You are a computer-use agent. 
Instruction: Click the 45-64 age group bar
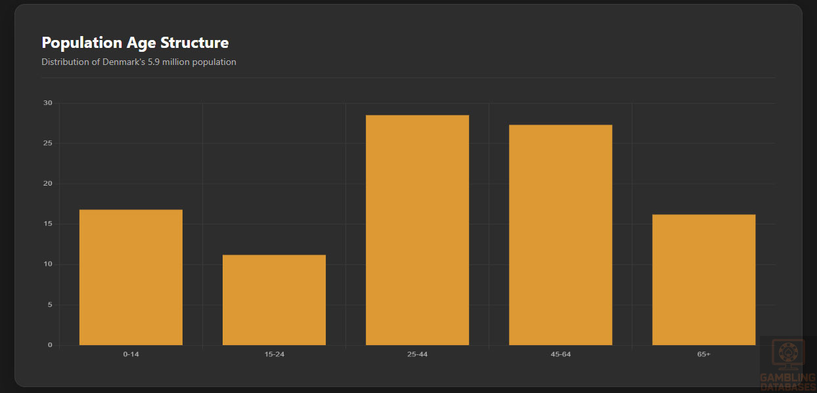(x=560, y=235)
